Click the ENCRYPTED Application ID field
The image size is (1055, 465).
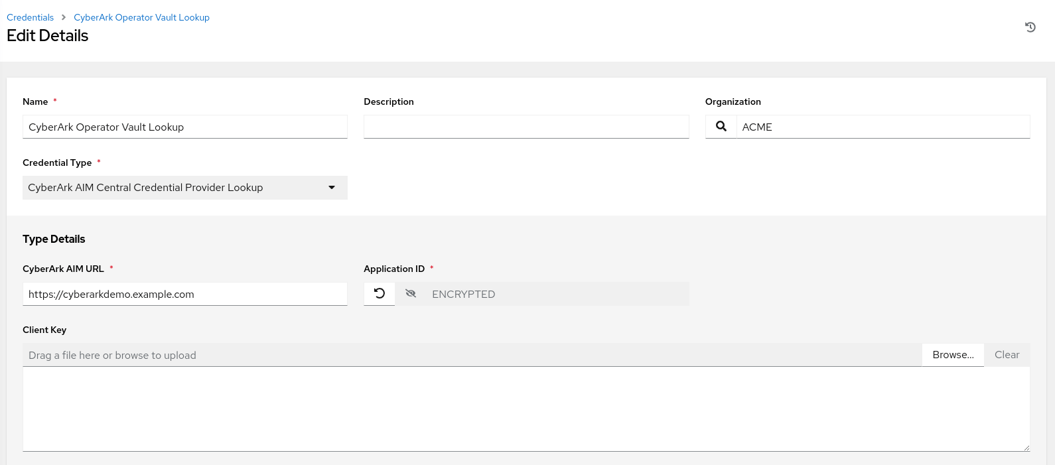click(x=557, y=294)
